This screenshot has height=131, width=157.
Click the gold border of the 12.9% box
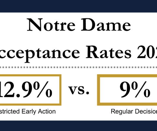pyautogui.click(x=60, y=90)
